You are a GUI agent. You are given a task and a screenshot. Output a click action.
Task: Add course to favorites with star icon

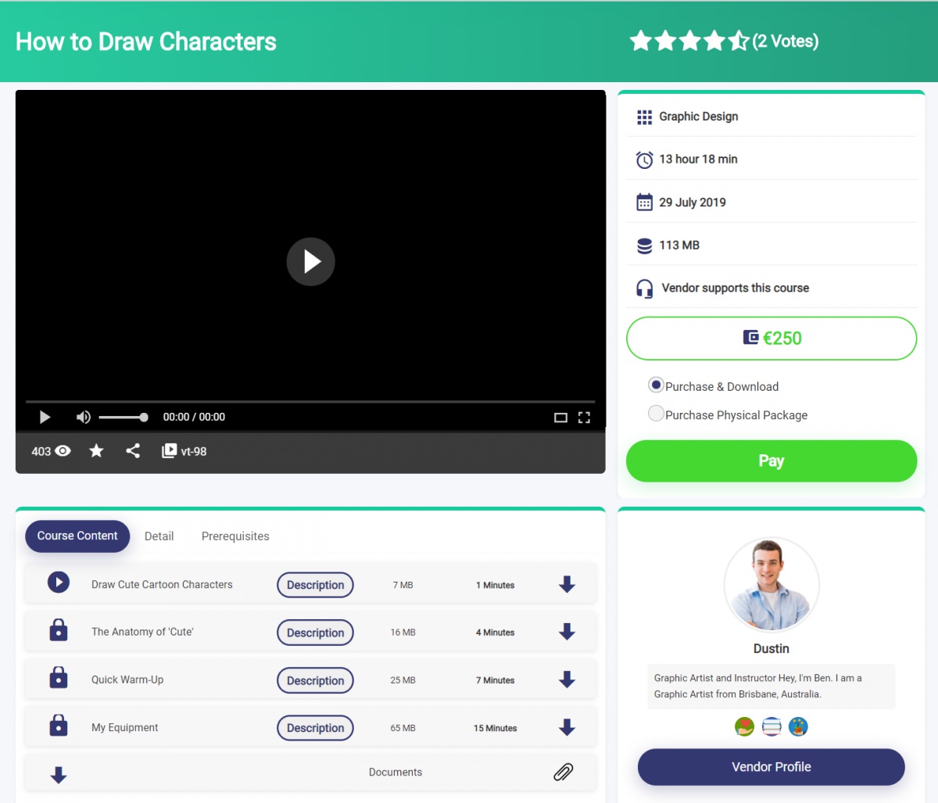click(x=96, y=451)
